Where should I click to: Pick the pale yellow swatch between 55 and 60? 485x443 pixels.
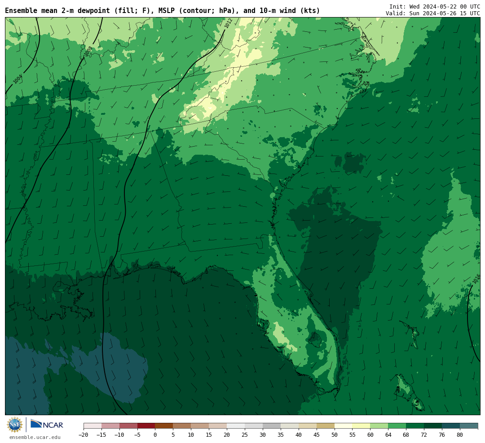click(362, 426)
